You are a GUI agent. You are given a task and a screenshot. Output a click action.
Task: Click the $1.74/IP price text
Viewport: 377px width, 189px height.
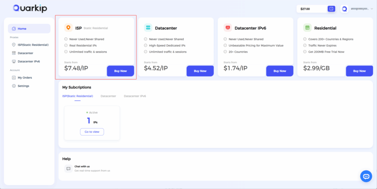[x=235, y=68]
